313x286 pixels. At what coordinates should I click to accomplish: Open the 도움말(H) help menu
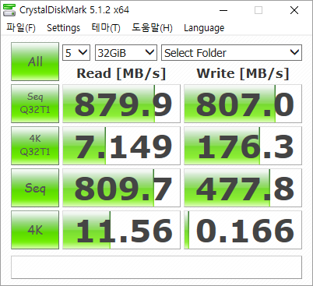click(x=152, y=28)
